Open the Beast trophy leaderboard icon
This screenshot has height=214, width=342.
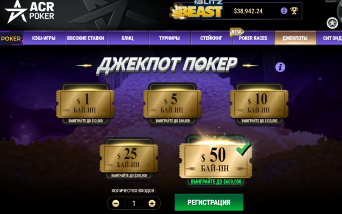(x=294, y=11)
